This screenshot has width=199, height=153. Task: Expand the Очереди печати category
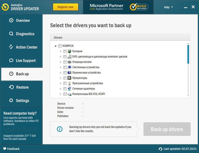[61, 62]
